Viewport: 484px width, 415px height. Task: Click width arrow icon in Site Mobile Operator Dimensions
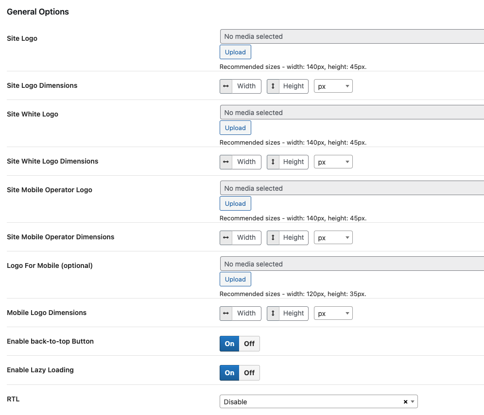click(226, 238)
